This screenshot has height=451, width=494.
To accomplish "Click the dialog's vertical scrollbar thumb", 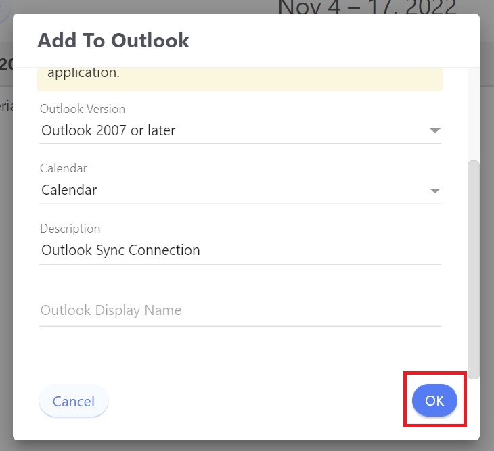I will 474,269.
